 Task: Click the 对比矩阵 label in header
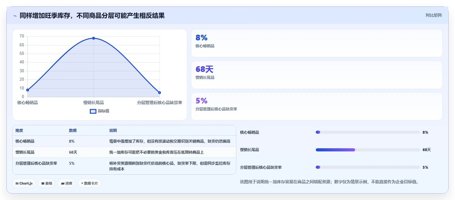(434, 15)
